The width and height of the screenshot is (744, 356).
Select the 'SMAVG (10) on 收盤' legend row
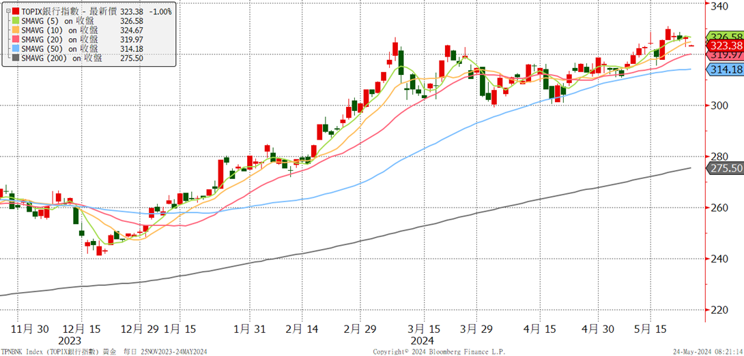pos(60,30)
